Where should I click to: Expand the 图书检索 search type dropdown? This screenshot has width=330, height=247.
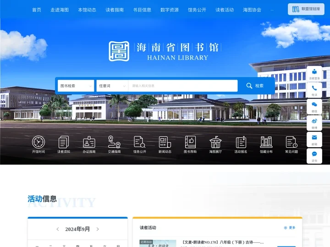[x=76, y=86]
